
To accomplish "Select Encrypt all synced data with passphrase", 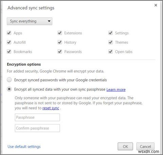I will tap(9, 89).
